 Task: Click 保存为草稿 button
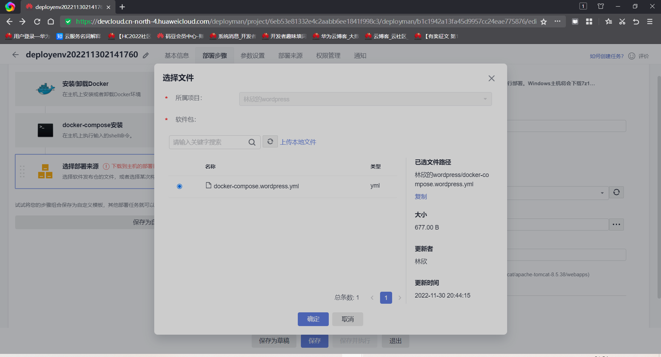(274, 341)
